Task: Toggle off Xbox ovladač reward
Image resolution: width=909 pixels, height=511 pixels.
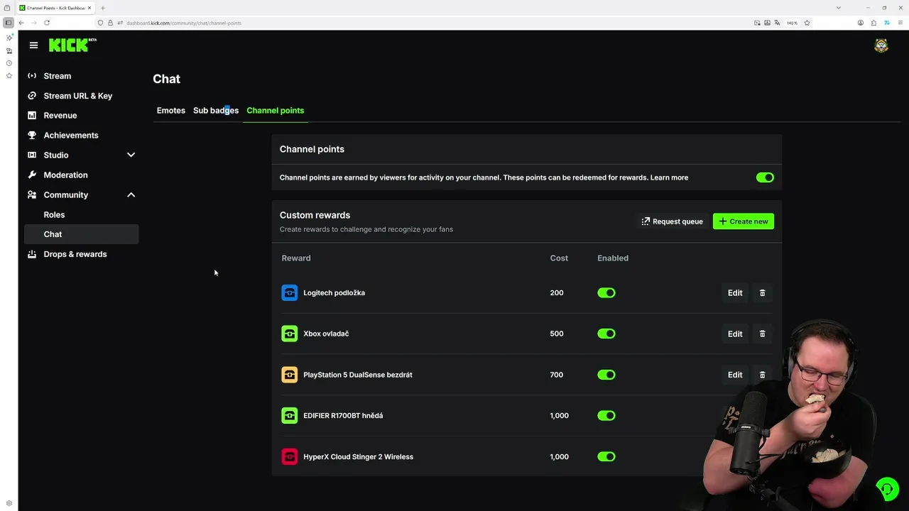Action: click(606, 334)
